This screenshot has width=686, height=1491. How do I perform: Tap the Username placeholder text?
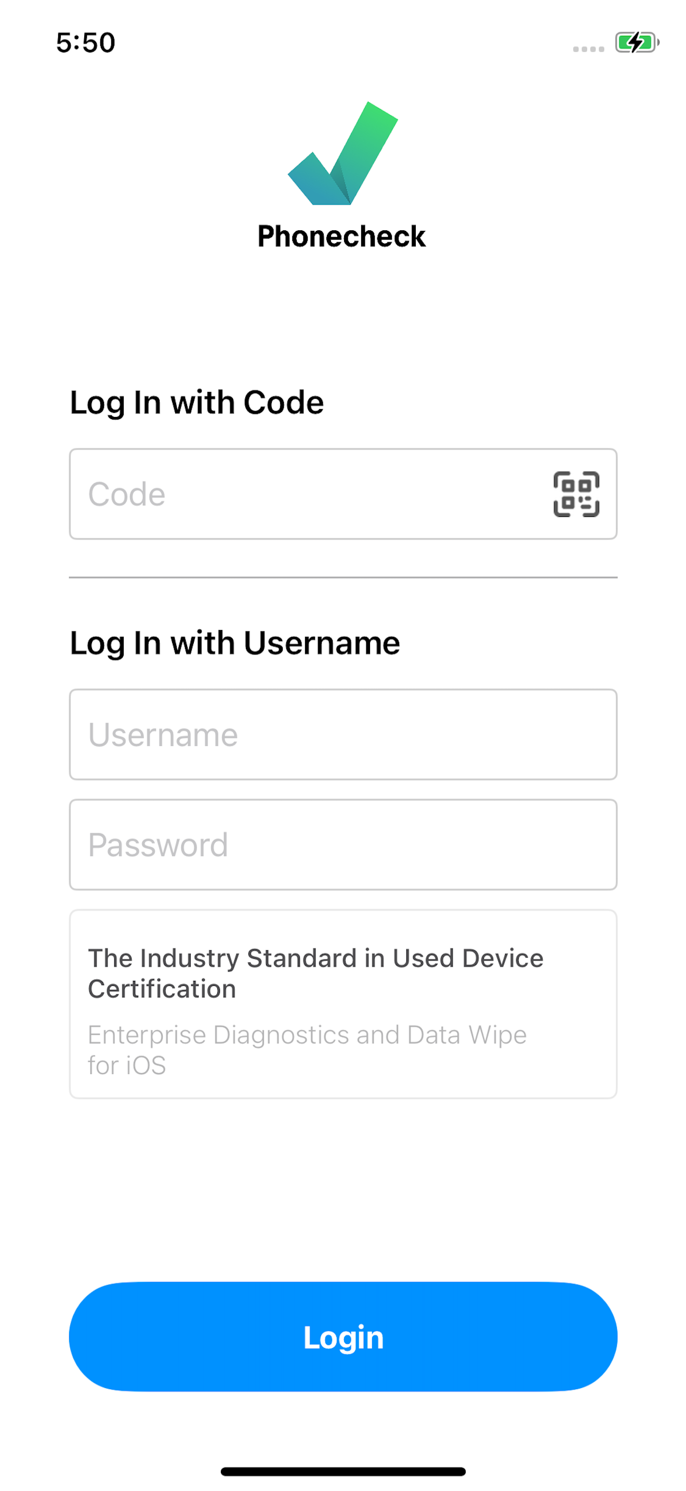coord(163,735)
